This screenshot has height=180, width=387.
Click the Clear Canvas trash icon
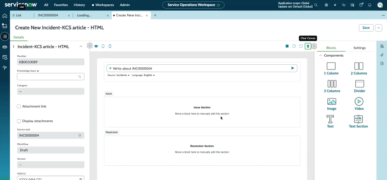308,46
